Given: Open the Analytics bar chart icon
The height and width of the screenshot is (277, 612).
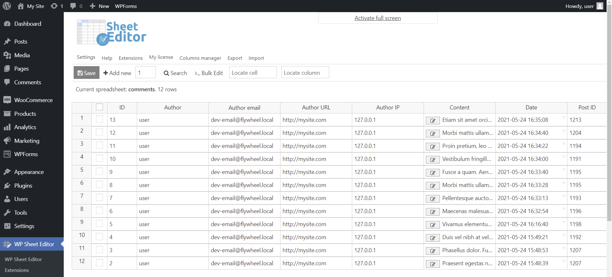Looking at the screenshot, I should click(x=7, y=127).
